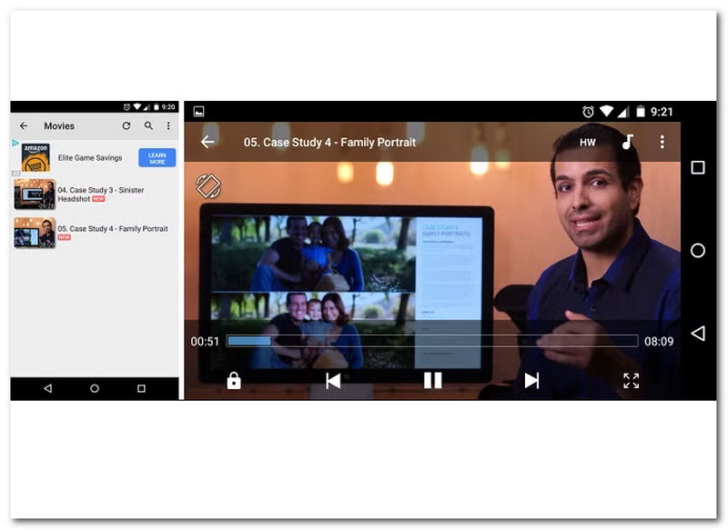Refresh the Movies folder list
728x530 pixels.
point(126,126)
